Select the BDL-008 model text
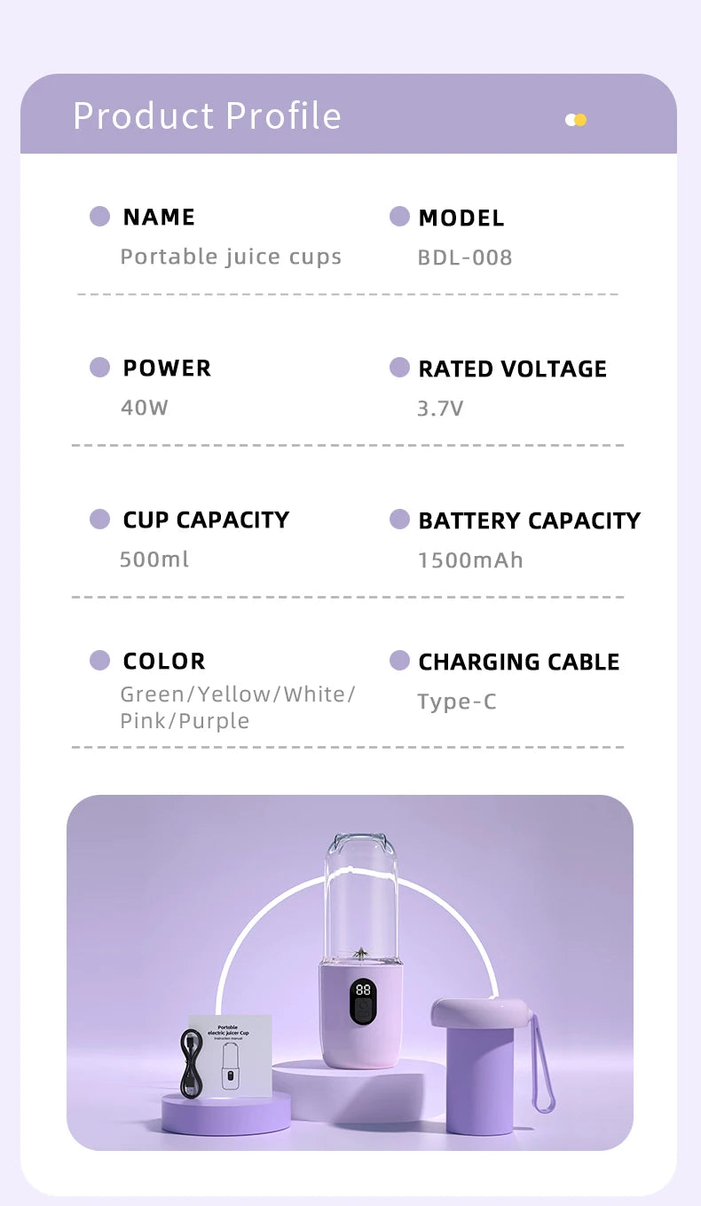 coord(465,258)
